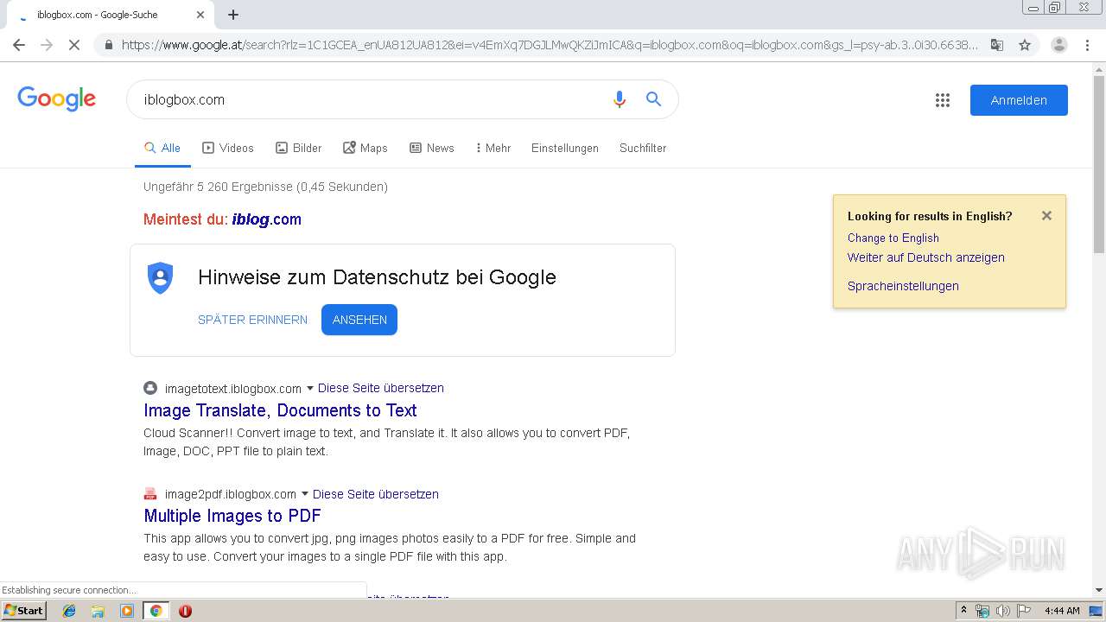Click the image2pdf.iblogbox.com PDF favicon
This screenshot has width=1106, height=622.
(150, 494)
